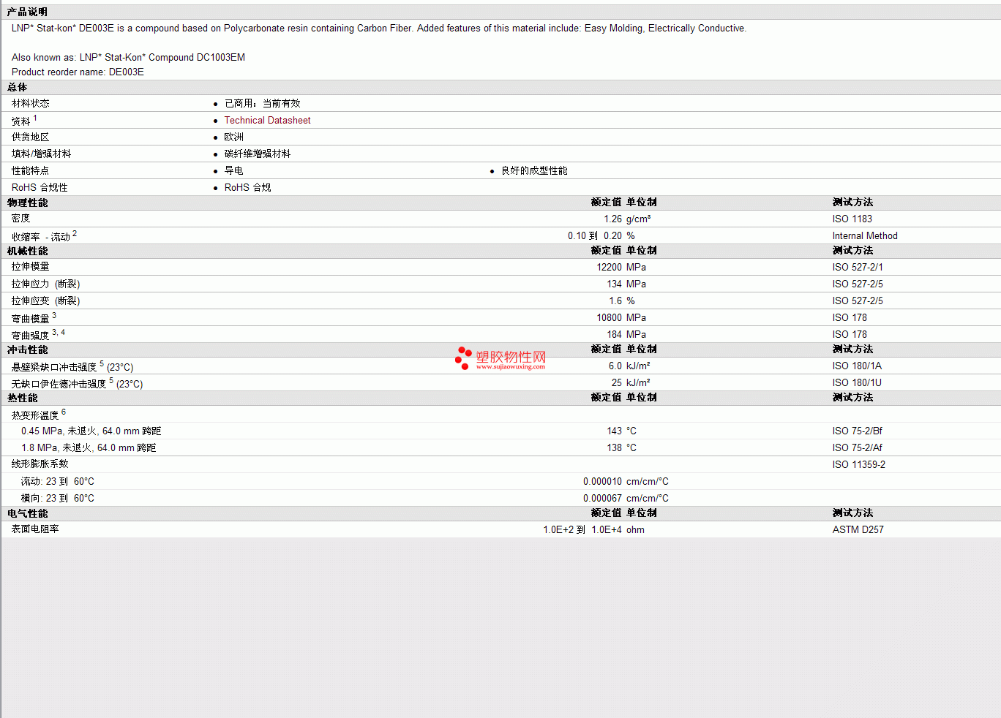Select the 线形膨胀系数 row label
Viewport: 1001px width, 718px height.
click(40, 464)
